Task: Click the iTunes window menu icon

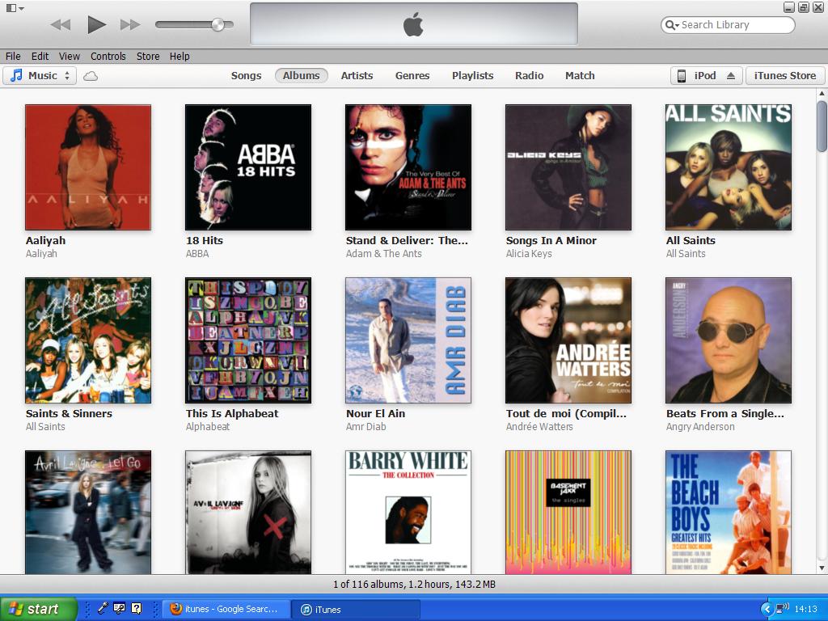Action: tap(15, 8)
